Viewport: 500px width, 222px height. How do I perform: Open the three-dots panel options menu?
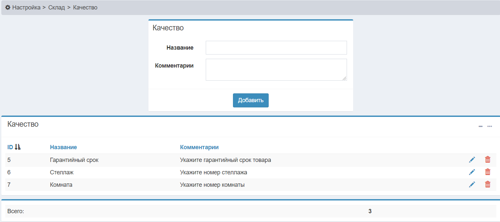coord(490,126)
